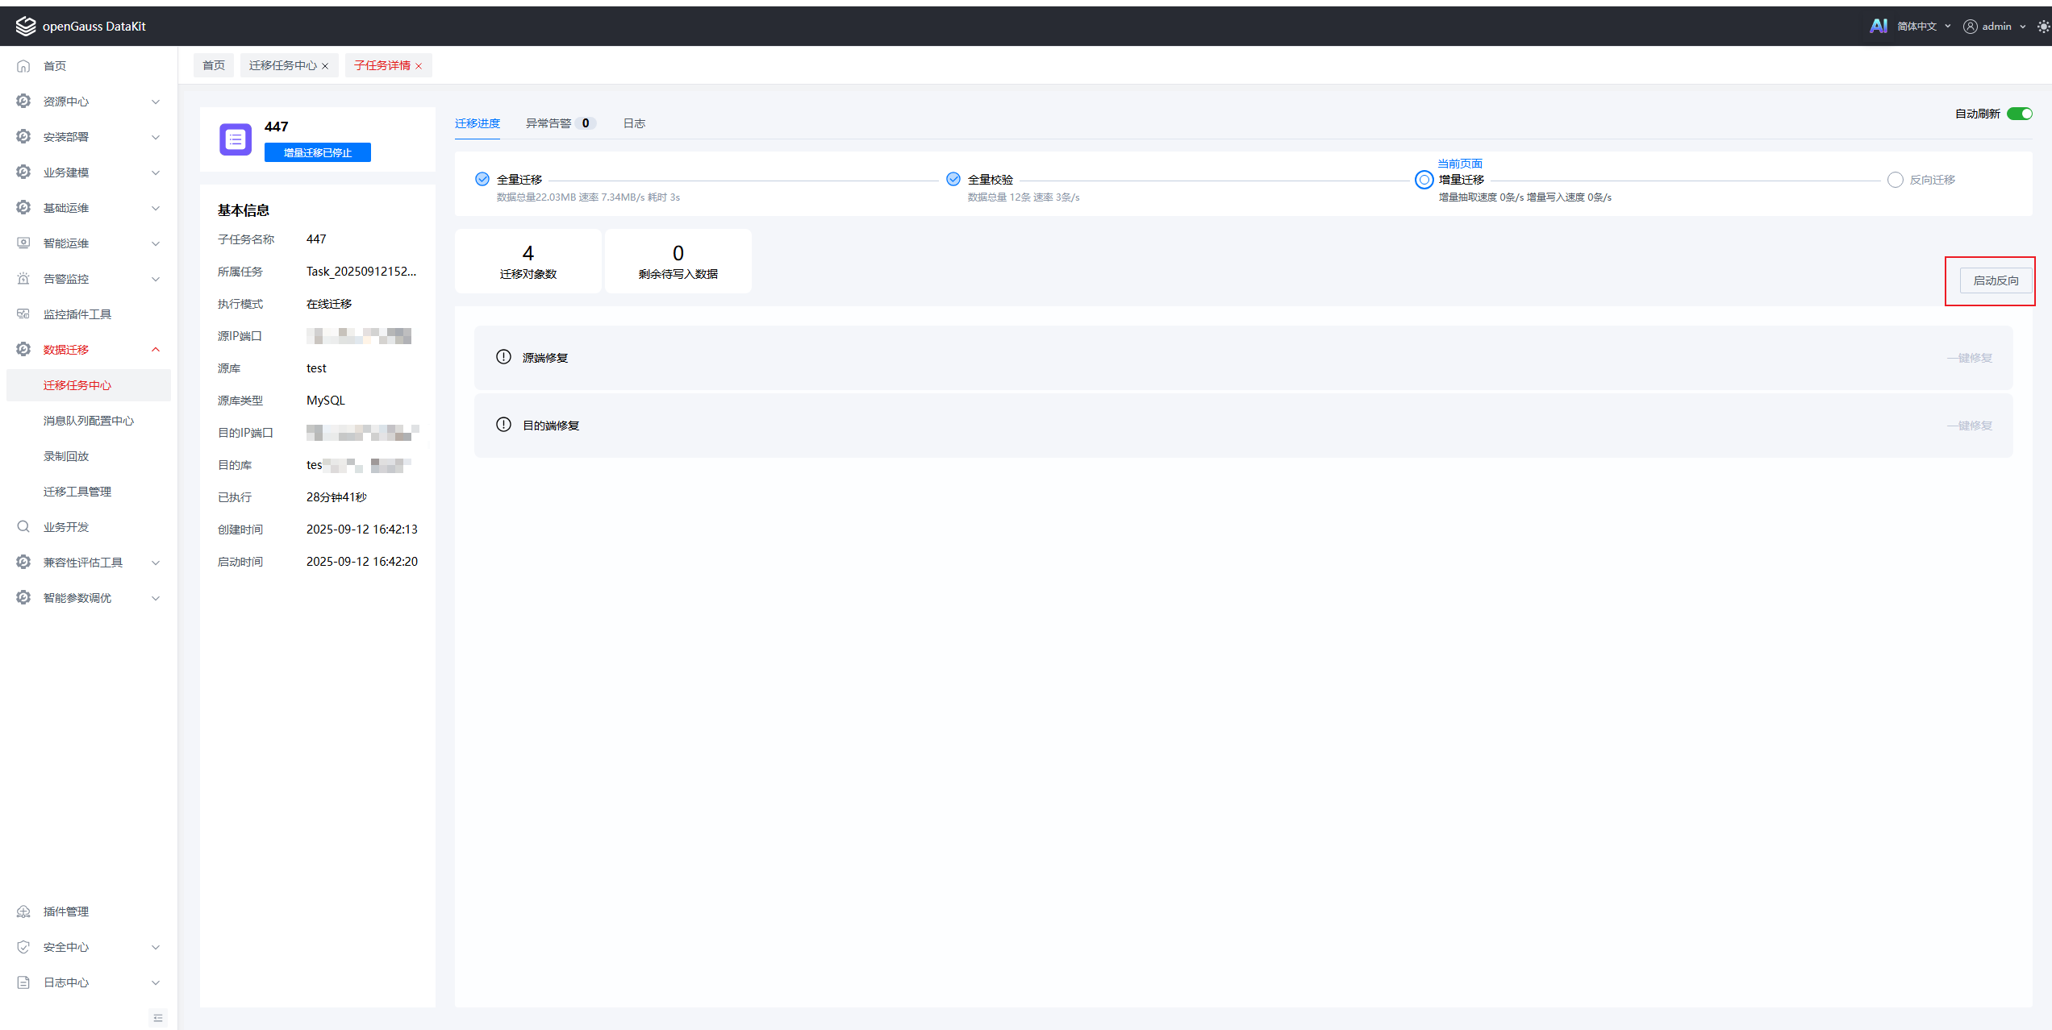Click the plugin management icon
The image size is (2052, 1030).
point(23,912)
